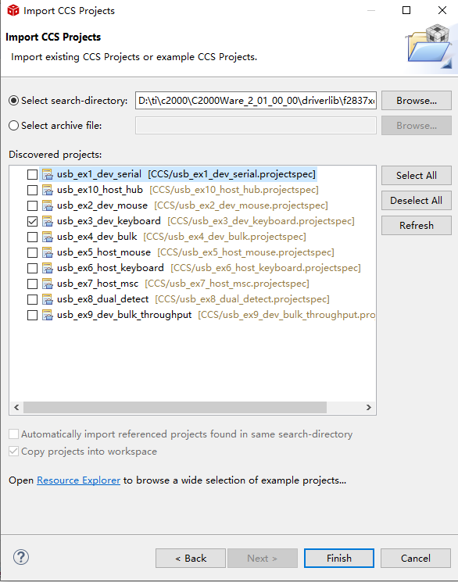Viewport: 458px width, 582px height.
Task: Check the usb_ex8_dual_detect checkbox
Action: tap(32, 299)
